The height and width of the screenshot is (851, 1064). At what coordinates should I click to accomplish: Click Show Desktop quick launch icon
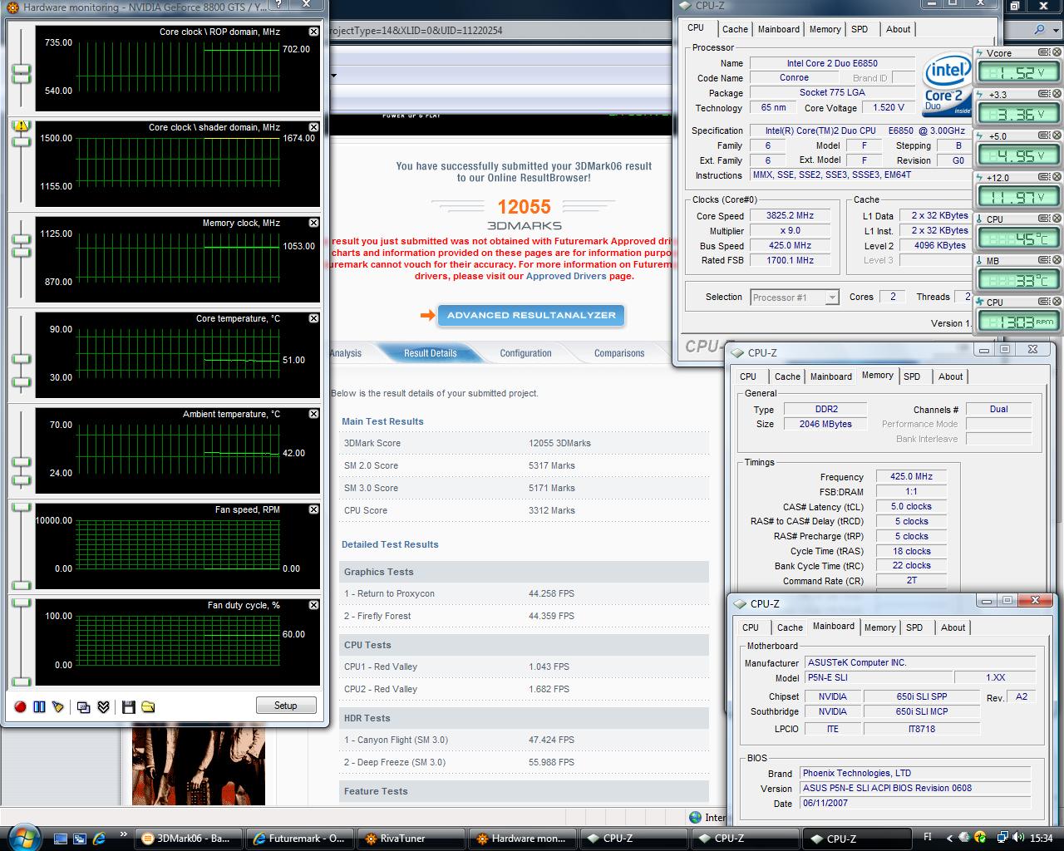pos(60,839)
